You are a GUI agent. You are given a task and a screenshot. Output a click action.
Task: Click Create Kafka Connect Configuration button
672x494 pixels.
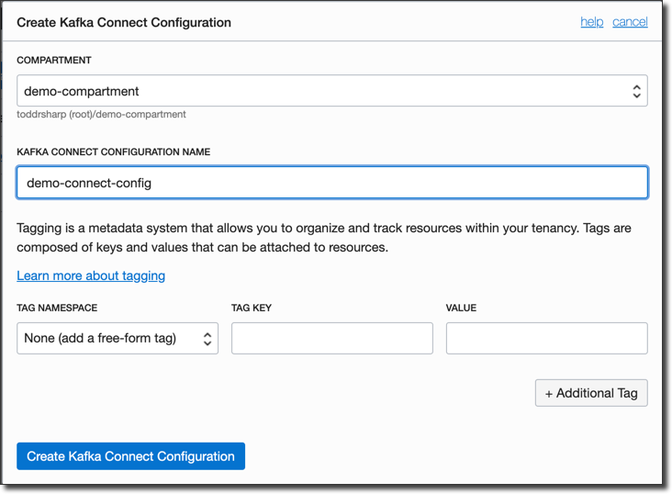coord(130,456)
